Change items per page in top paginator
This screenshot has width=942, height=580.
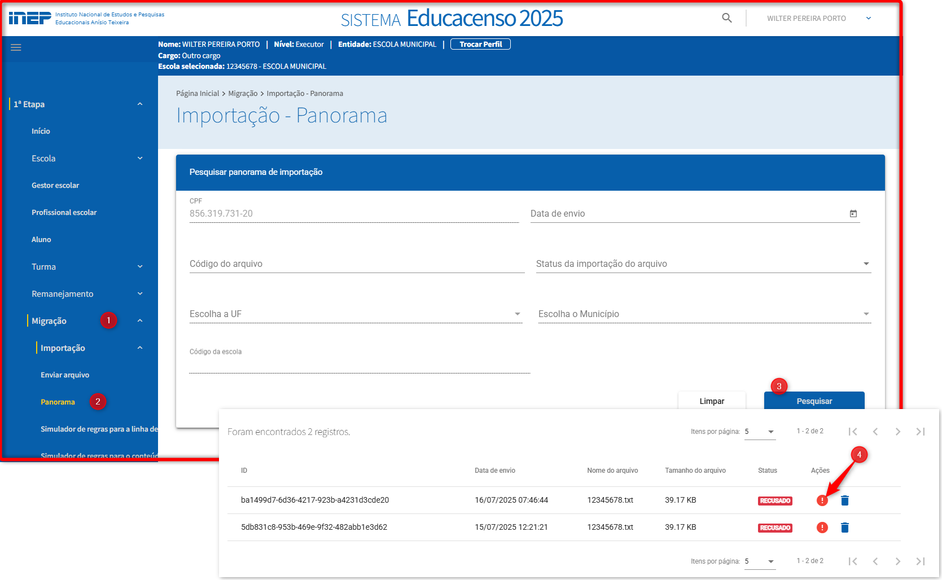(x=760, y=432)
